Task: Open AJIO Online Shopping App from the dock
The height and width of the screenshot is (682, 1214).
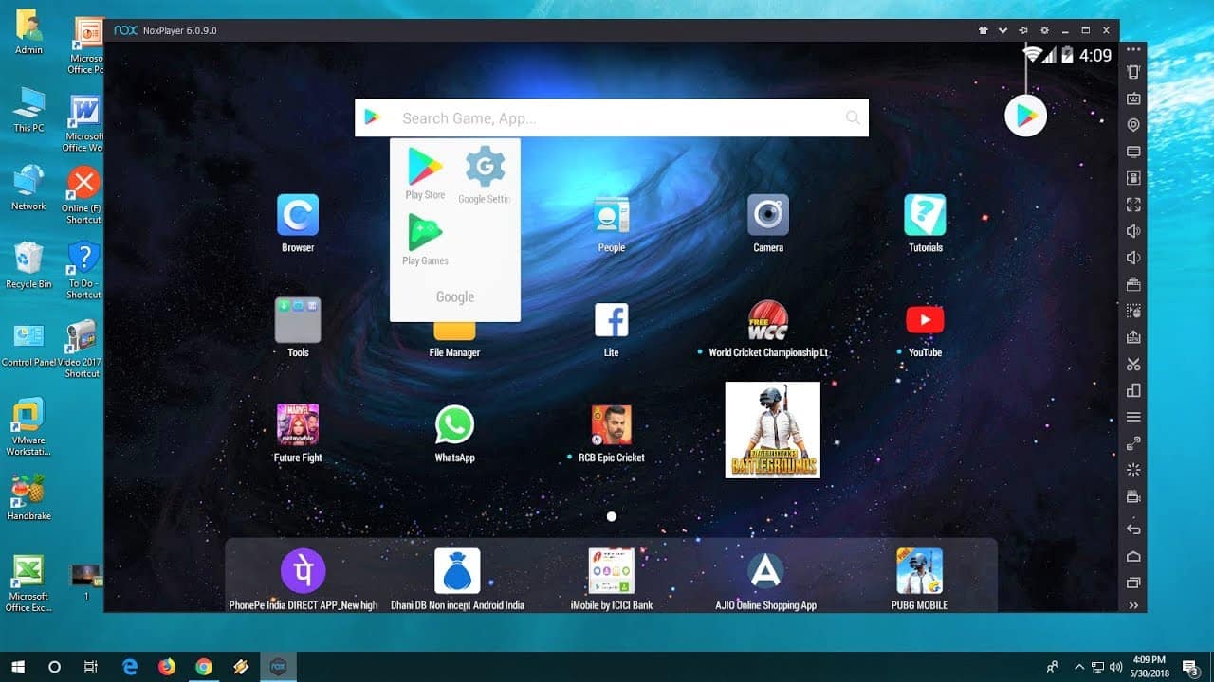Action: click(x=764, y=570)
